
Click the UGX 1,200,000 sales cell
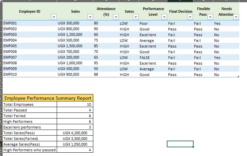tap(75, 34)
